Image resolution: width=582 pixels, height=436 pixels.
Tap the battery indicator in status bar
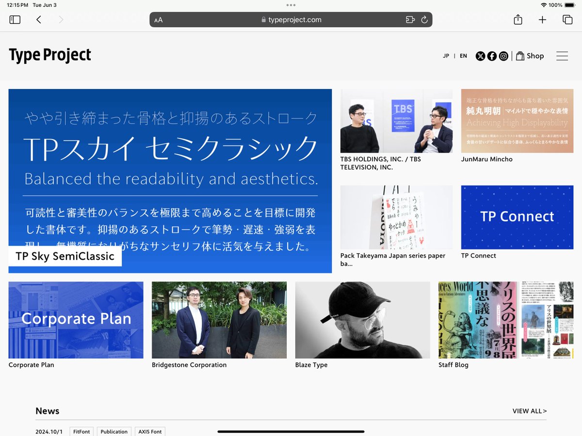coord(569,5)
